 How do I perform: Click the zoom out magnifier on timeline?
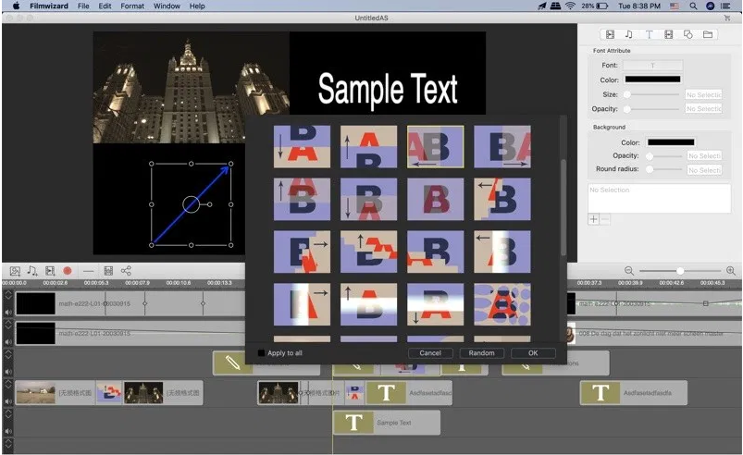(x=629, y=270)
